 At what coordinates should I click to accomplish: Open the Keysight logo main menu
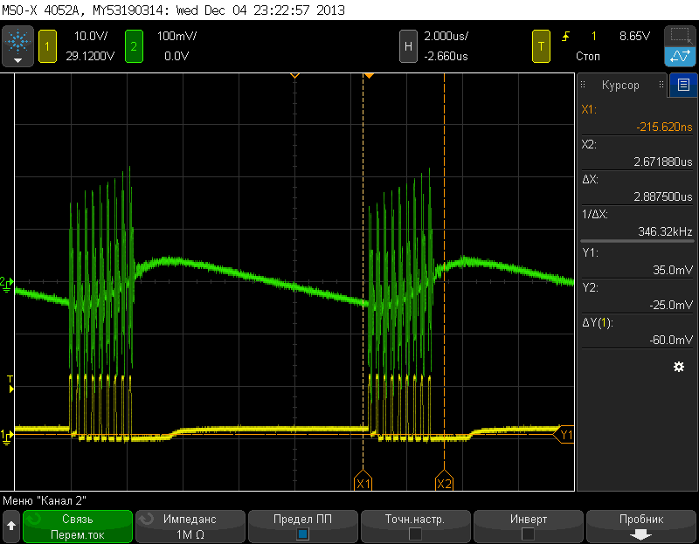pyautogui.click(x=17, y=46)
